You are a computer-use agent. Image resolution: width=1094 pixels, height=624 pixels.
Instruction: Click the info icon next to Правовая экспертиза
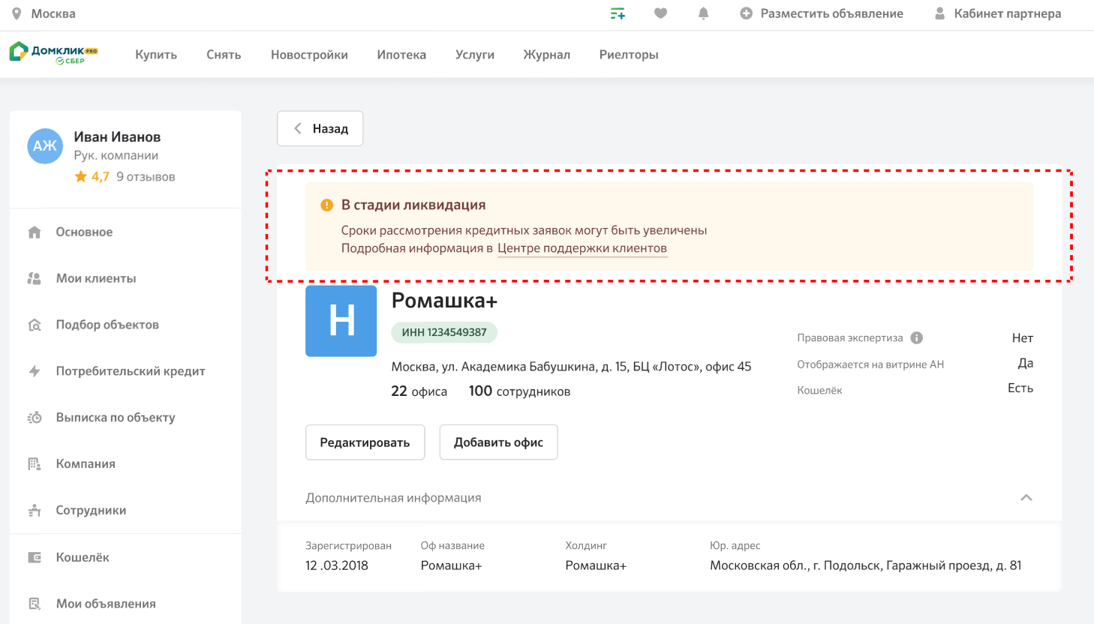[917, 338]
